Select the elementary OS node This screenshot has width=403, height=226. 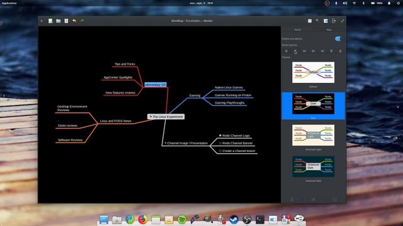click(x=156, y=85)
